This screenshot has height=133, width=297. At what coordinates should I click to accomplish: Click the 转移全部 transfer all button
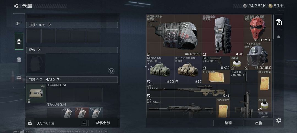pyautogui.click(x=103, y=123)
